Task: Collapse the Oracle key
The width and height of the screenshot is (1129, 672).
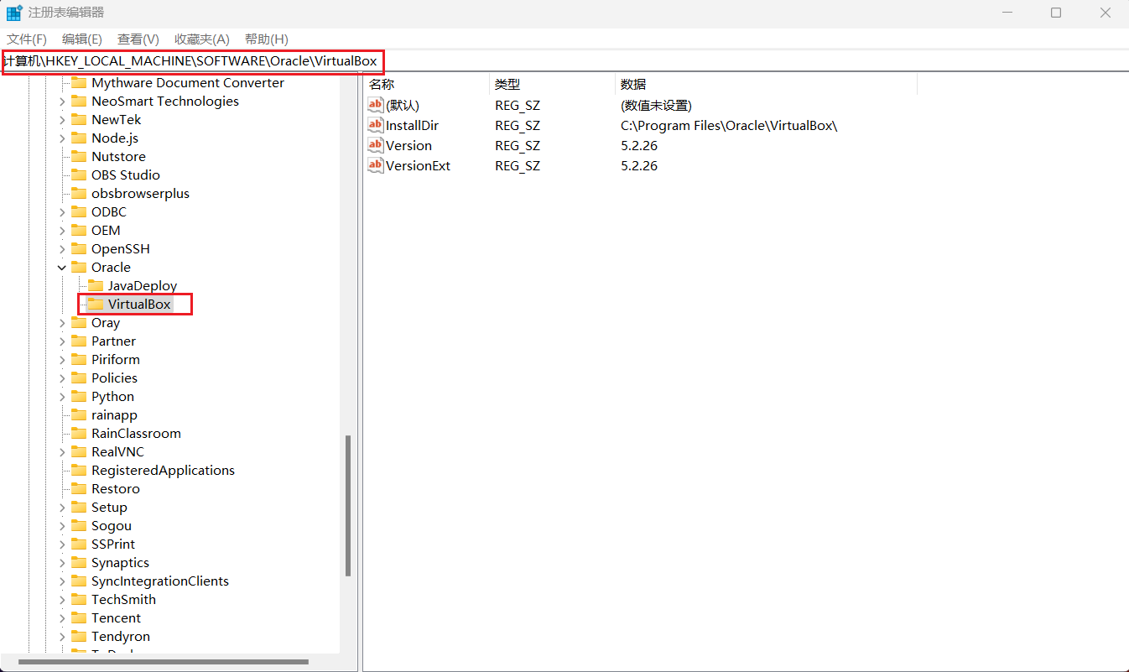Action: click(x=61, y=267)
